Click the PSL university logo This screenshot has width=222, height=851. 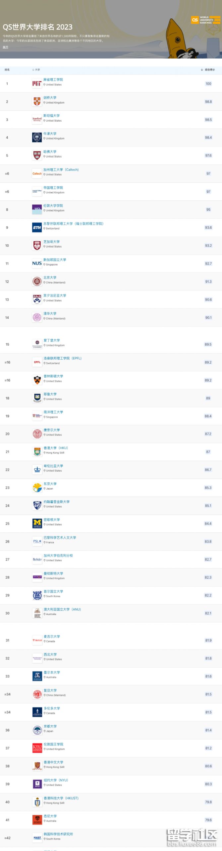[37, 542]
